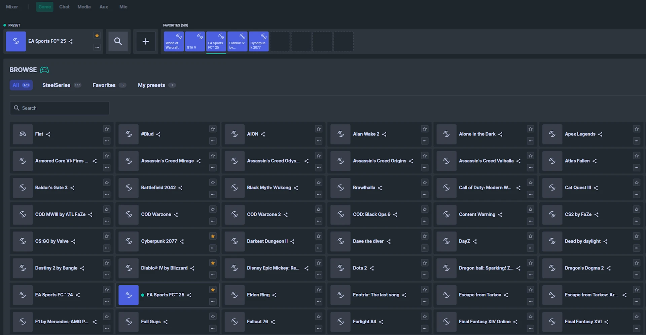Image resolution: width=646 pixels, height=335 pixels.
Task: Select the GTA V favorite tile
Action: [x=195, y=41]
